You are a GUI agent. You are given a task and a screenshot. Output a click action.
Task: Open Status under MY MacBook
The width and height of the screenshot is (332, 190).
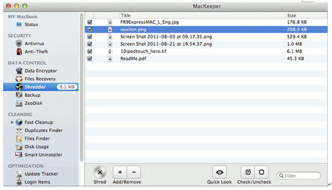click(31, 24)
